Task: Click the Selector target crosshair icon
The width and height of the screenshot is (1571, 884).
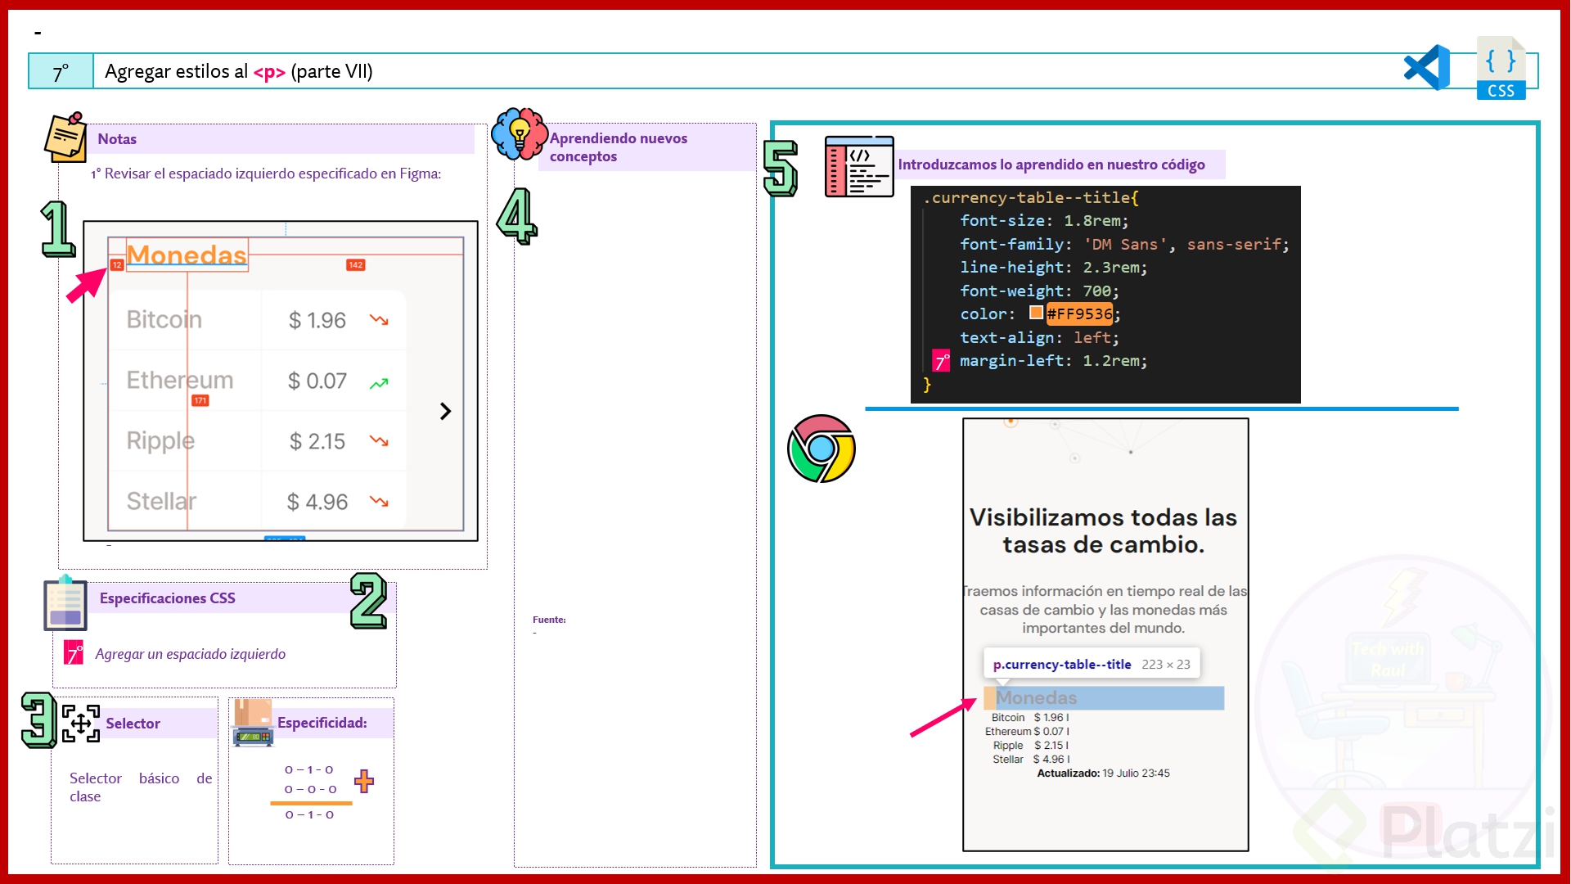Action: [x=81, y=724]
